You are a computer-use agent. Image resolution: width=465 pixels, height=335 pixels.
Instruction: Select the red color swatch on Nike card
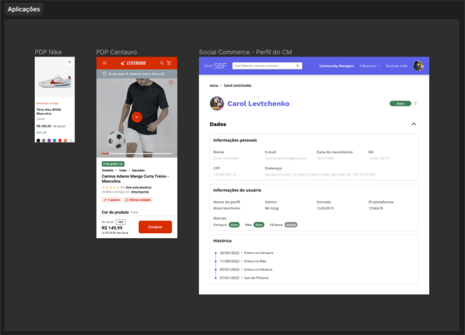coord(59,141)
